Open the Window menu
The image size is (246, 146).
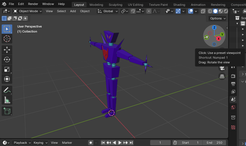[x=48, y=4]
